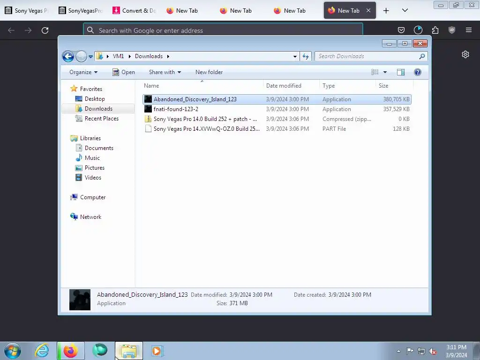The image size is (480, 360).
Task: Open the Share with menu
Action: coord(165,72)
